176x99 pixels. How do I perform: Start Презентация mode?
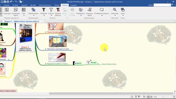[x=33, y=11]
